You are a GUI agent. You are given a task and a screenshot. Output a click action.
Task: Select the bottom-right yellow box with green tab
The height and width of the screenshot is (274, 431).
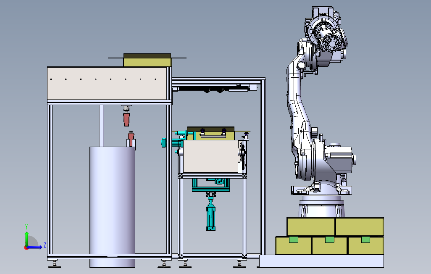365,246
